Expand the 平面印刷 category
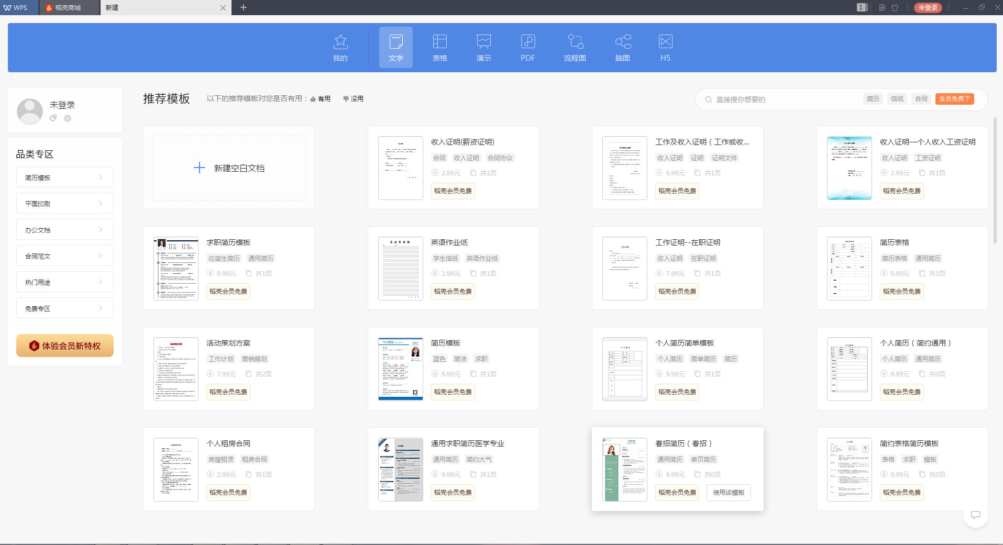 (65, 204)
